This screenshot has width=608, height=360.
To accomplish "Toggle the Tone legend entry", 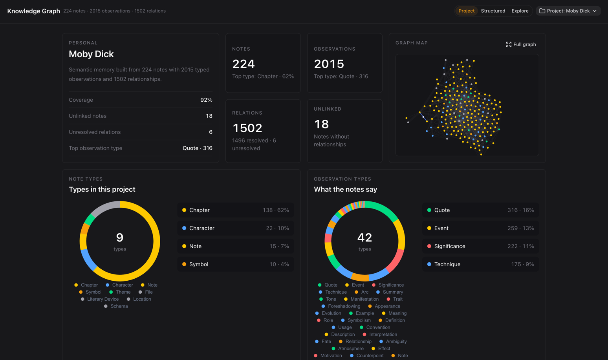I will point(328,299).
